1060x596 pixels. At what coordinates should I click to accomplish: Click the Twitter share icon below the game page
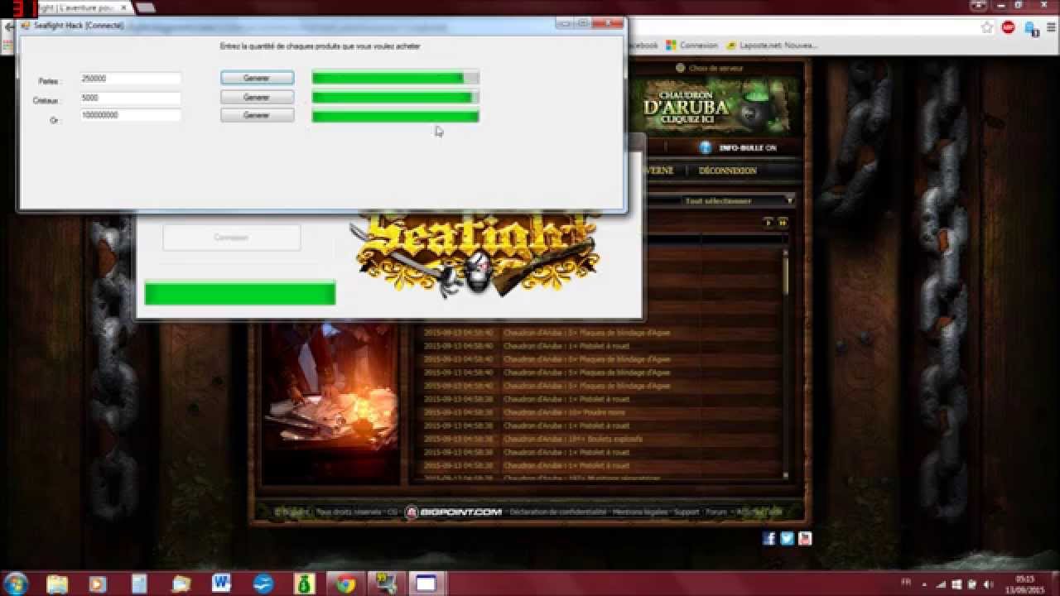(x=787, y=538)
